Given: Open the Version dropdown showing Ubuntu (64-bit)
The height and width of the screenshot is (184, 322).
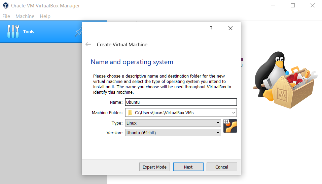Looking at the screenshot, I should [x=173, y=133].
